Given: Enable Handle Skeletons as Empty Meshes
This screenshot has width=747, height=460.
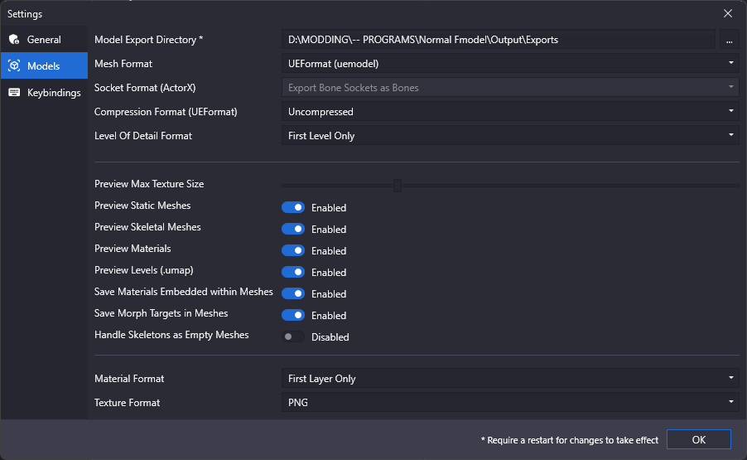Looking at the screenshot, I should (293, 337).
